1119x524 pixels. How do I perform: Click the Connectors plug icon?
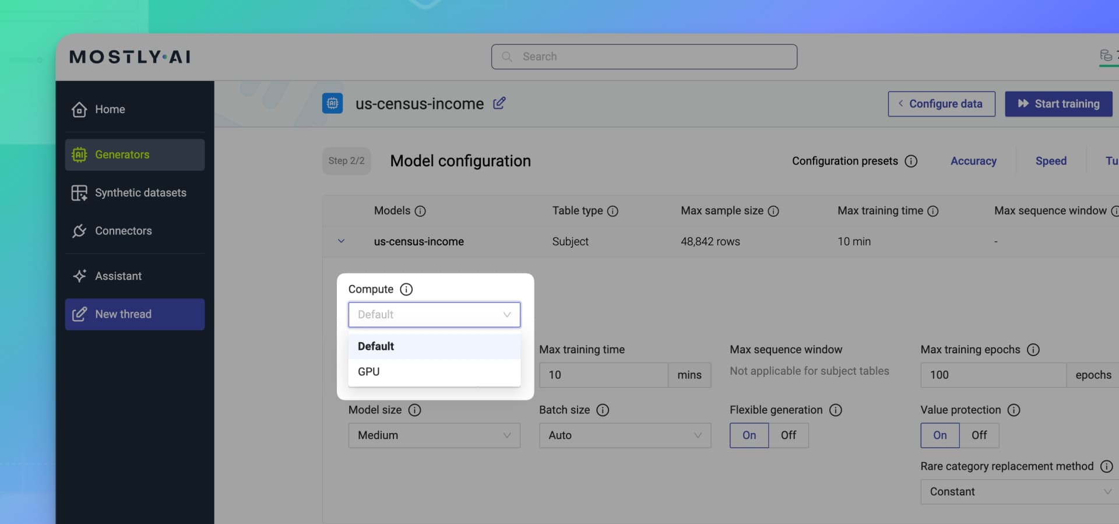point(79,231)
